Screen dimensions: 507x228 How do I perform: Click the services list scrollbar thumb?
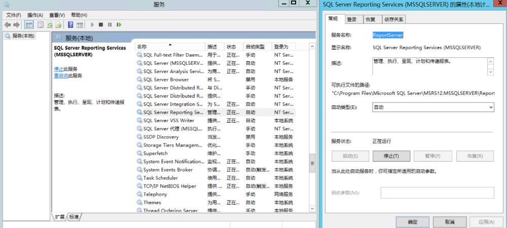tap(312, 163)
